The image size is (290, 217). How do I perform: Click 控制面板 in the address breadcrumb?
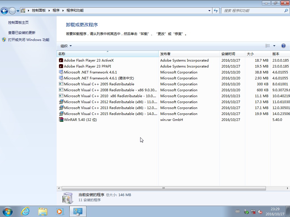point(39,10)
